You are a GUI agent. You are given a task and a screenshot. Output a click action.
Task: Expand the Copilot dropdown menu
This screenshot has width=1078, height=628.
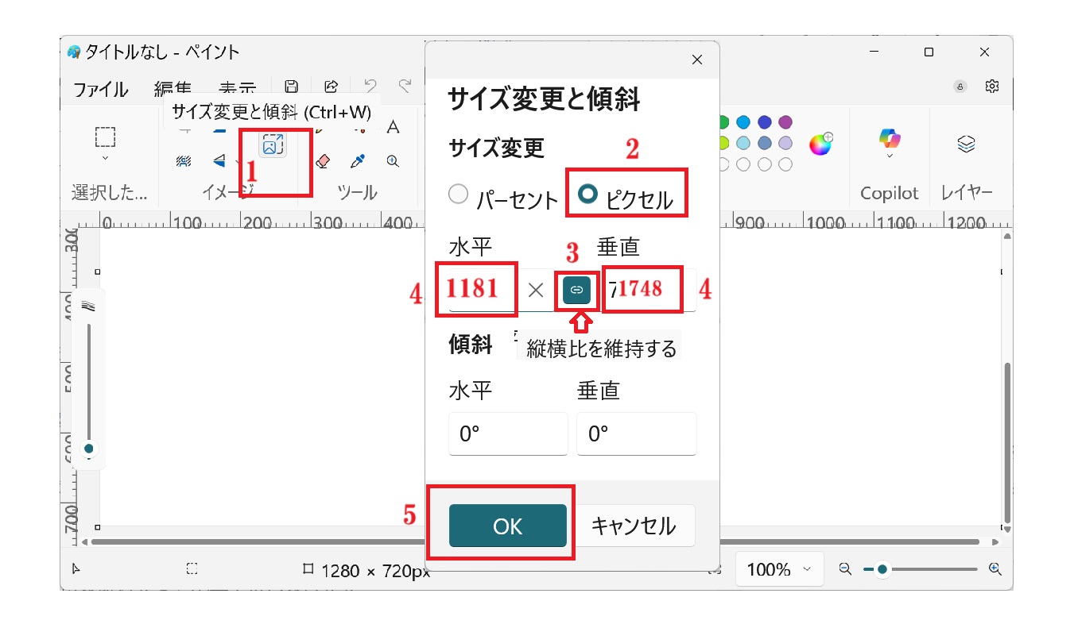click(x=889, y=157)
